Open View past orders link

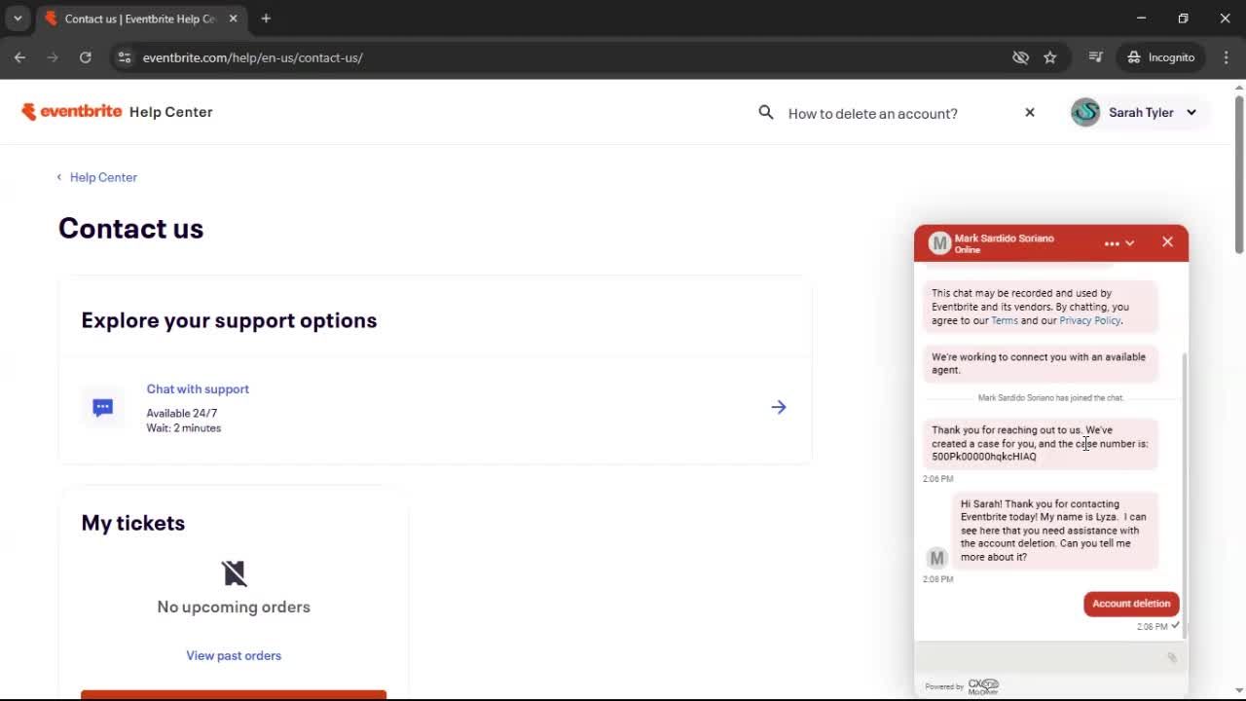[234, 655]
